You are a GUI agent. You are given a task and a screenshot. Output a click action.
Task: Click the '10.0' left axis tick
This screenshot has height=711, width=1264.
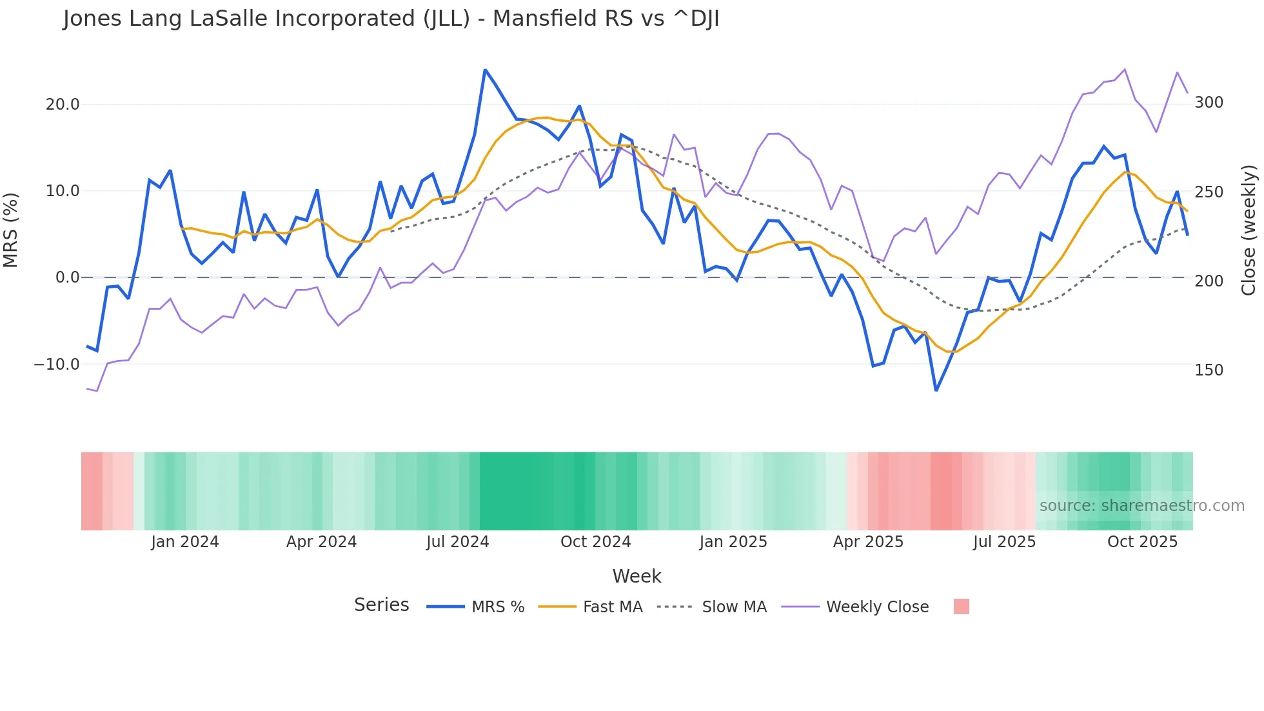pos(63,191)
